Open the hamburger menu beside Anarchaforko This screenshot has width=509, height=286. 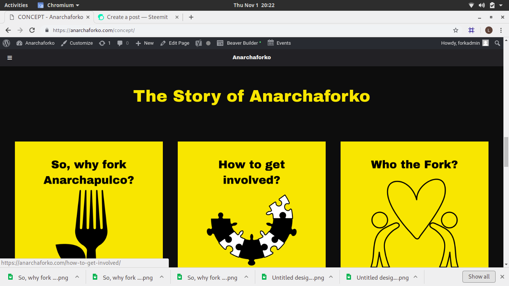pyautogui.click(x=10, y=58)
